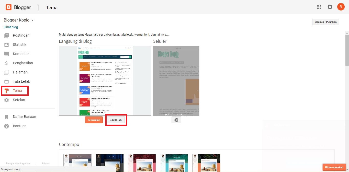Click the Tema page title text

tap(52, 7)
